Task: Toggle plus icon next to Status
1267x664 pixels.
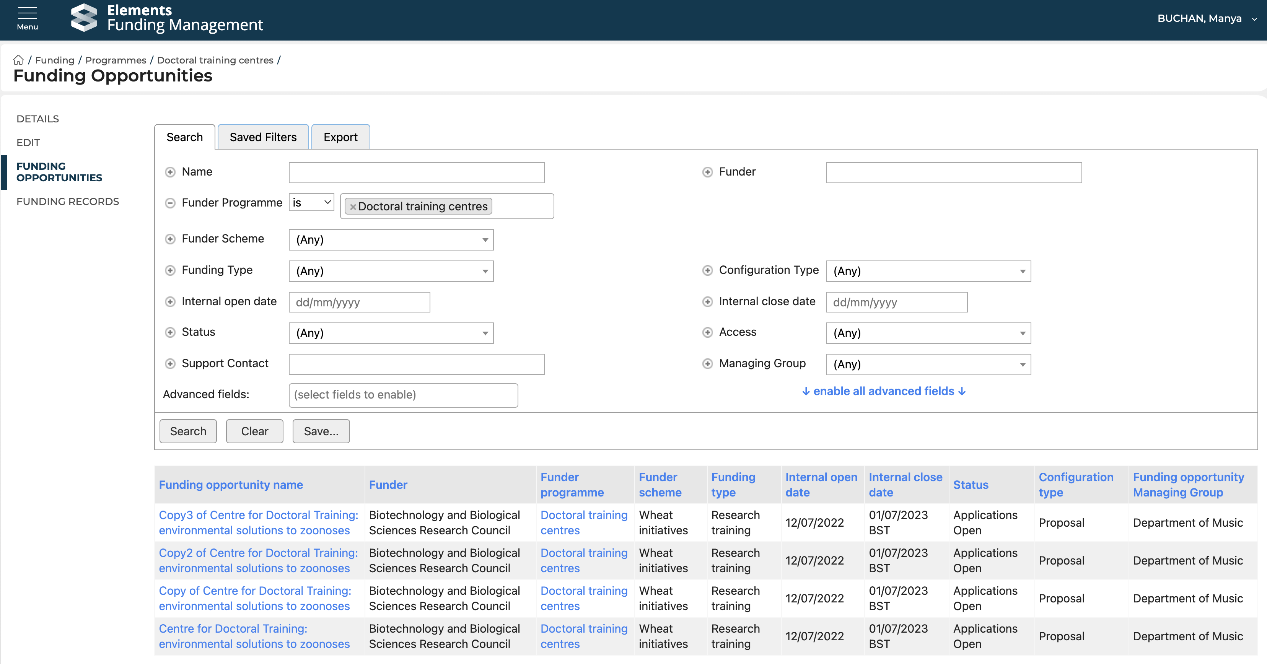Action: (x=170, y=332)
